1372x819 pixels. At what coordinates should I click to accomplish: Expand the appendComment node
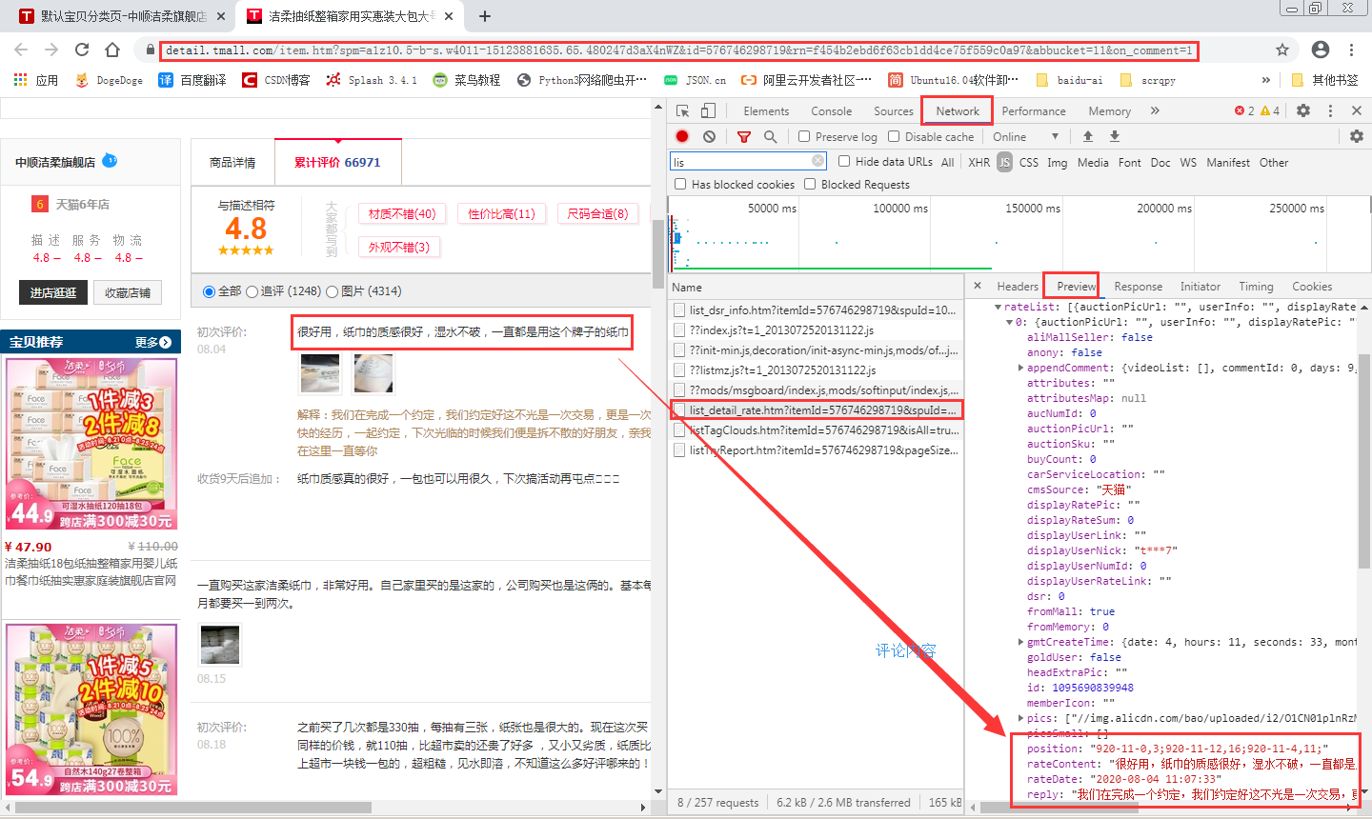[x=1020, y=368]
